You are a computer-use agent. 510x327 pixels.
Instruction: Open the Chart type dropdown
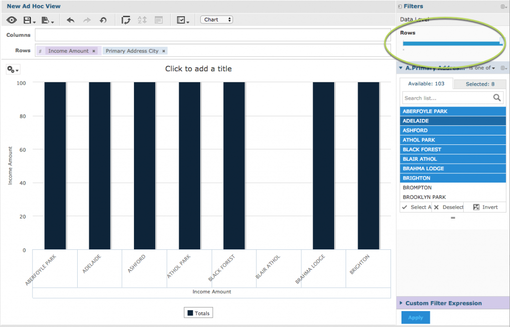pyautogui.click(x=216, y=19)
